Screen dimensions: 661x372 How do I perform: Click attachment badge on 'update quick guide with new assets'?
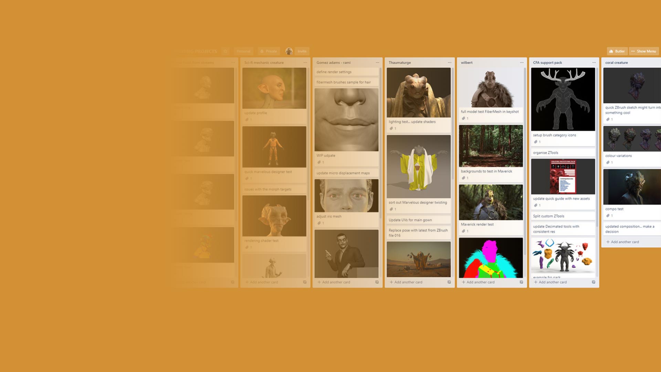[x=537, y=205]
